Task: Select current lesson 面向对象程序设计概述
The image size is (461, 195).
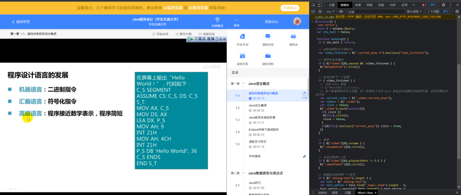Action: [x=267, y=96]
